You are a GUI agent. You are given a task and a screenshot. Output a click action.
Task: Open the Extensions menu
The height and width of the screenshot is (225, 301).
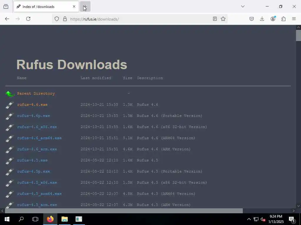pyautogui.click(x=284, y=19)
